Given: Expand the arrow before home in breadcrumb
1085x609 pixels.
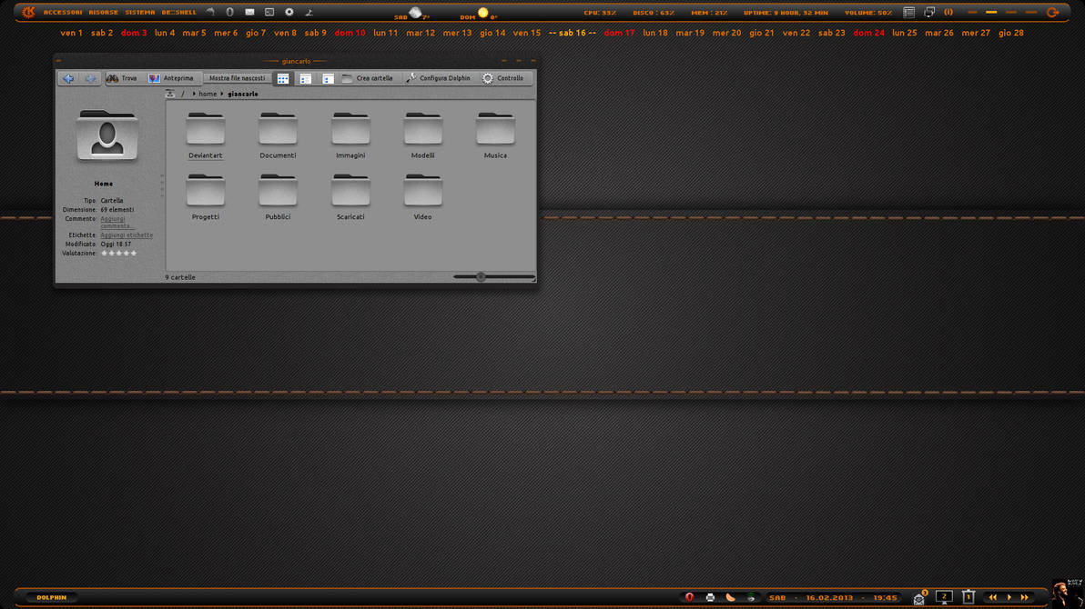Looking at the screenshot, I should tap(194, 94).
